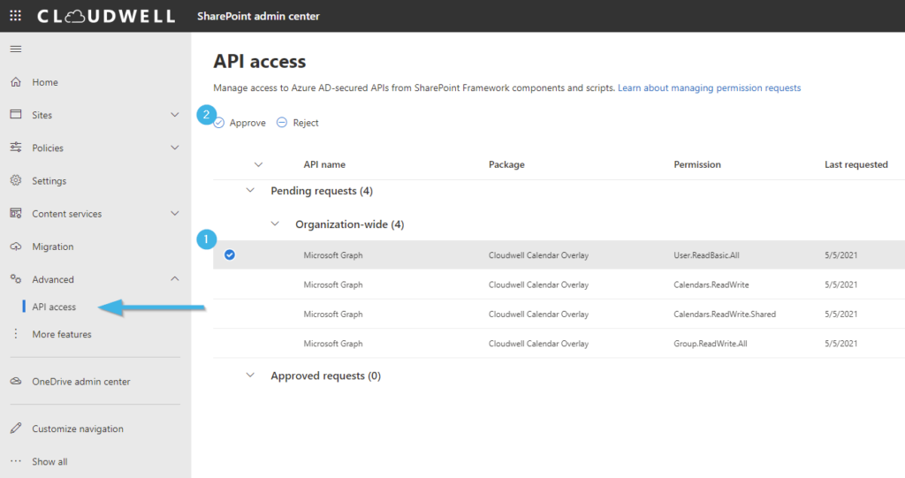Viewport: 905px width, 478px height.
Task: Collapse the Approved requests group
Action: pos(250,375)
